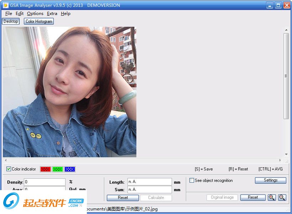
Task: Open the Help menu
Action: tap(66, 14)
